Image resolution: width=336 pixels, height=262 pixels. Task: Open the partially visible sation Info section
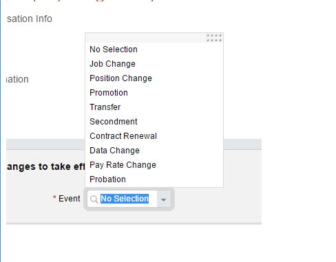(30, 19)
